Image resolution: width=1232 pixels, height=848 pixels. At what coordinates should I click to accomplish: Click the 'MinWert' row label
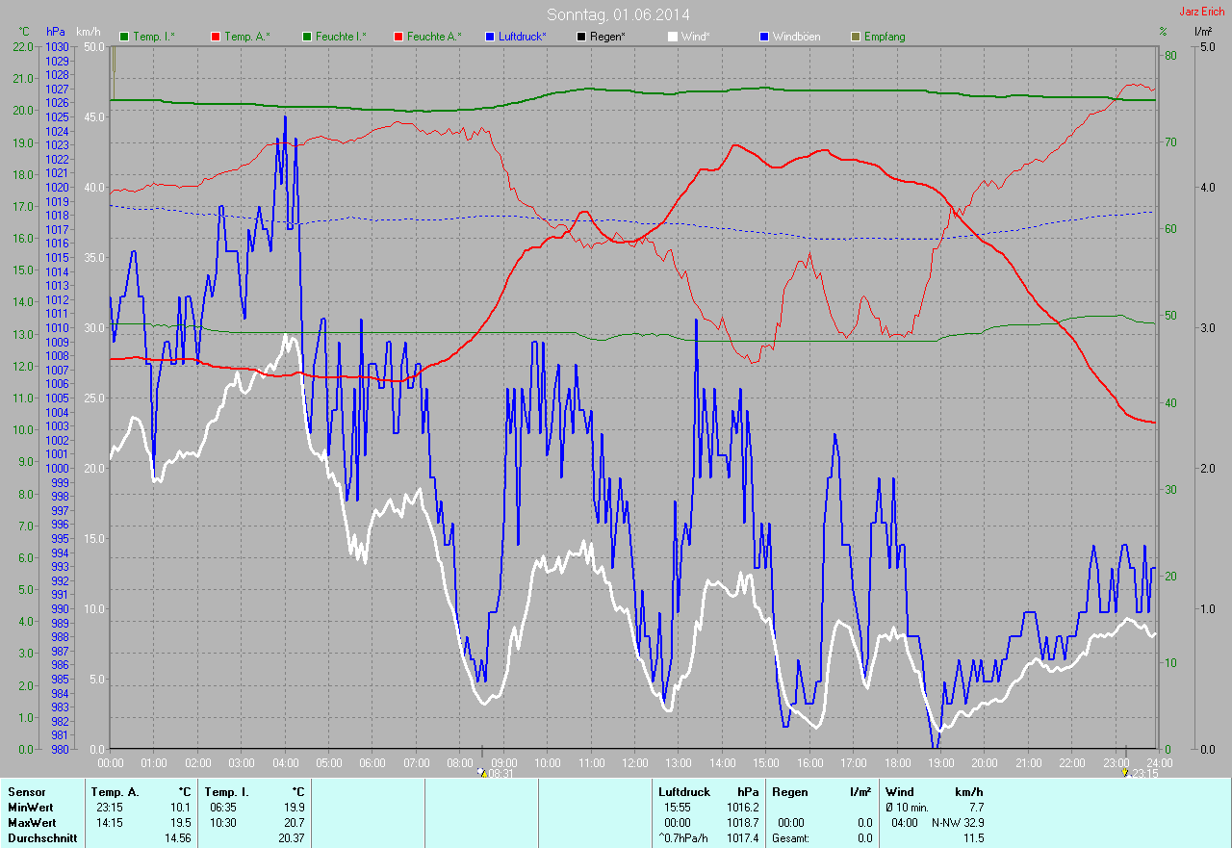click(x=31, y=808)
